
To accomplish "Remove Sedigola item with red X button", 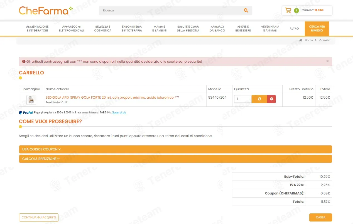I will pyautogui.click(x=272, y=99).
